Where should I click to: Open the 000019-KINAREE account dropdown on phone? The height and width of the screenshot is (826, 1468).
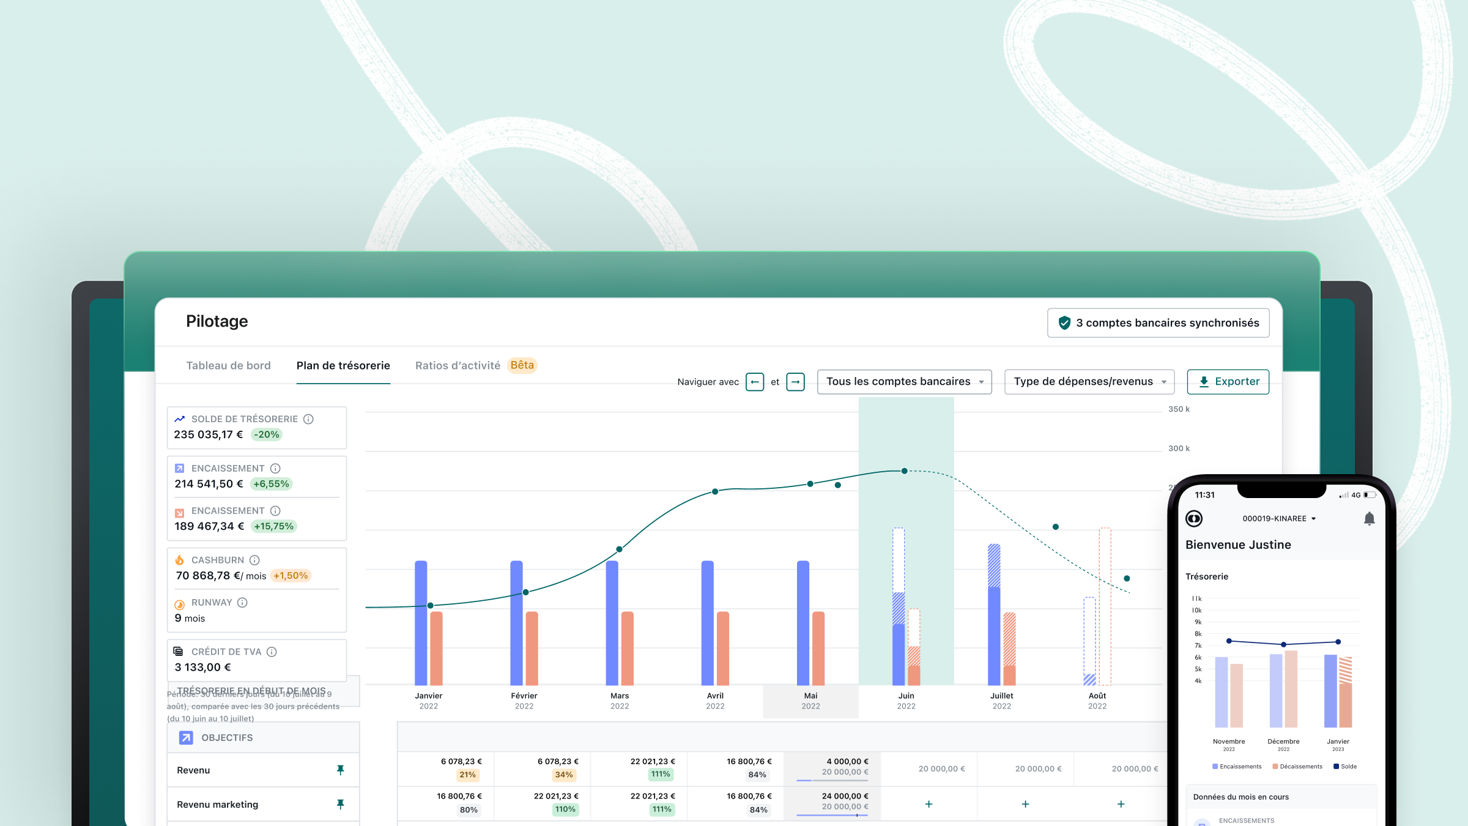pyautogui.click(x=1279, y=519)
